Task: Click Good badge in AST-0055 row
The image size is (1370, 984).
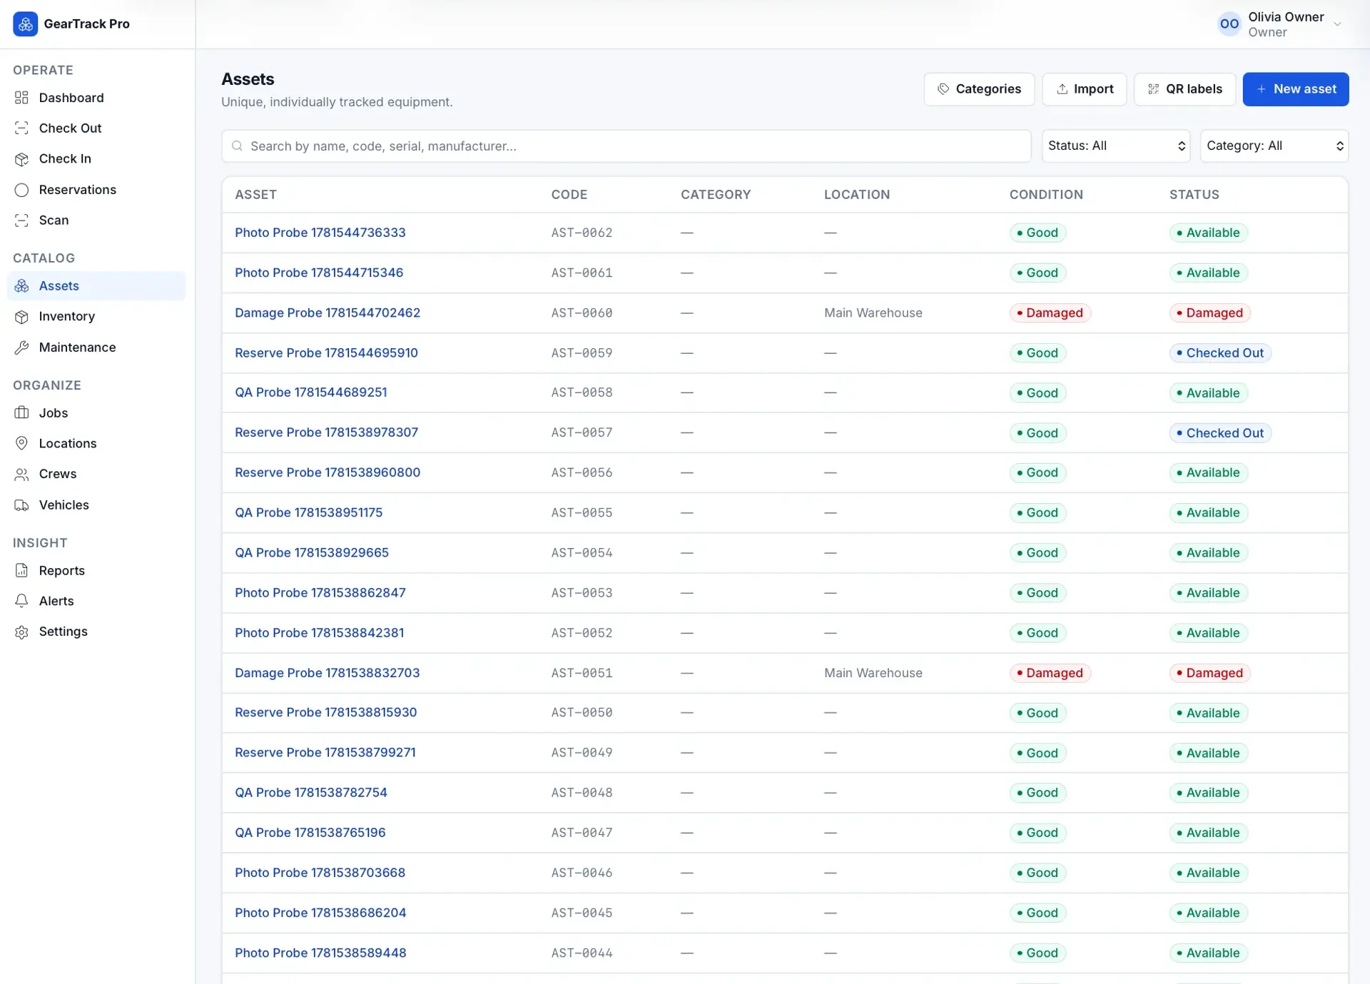Action: coord(1038,512)
